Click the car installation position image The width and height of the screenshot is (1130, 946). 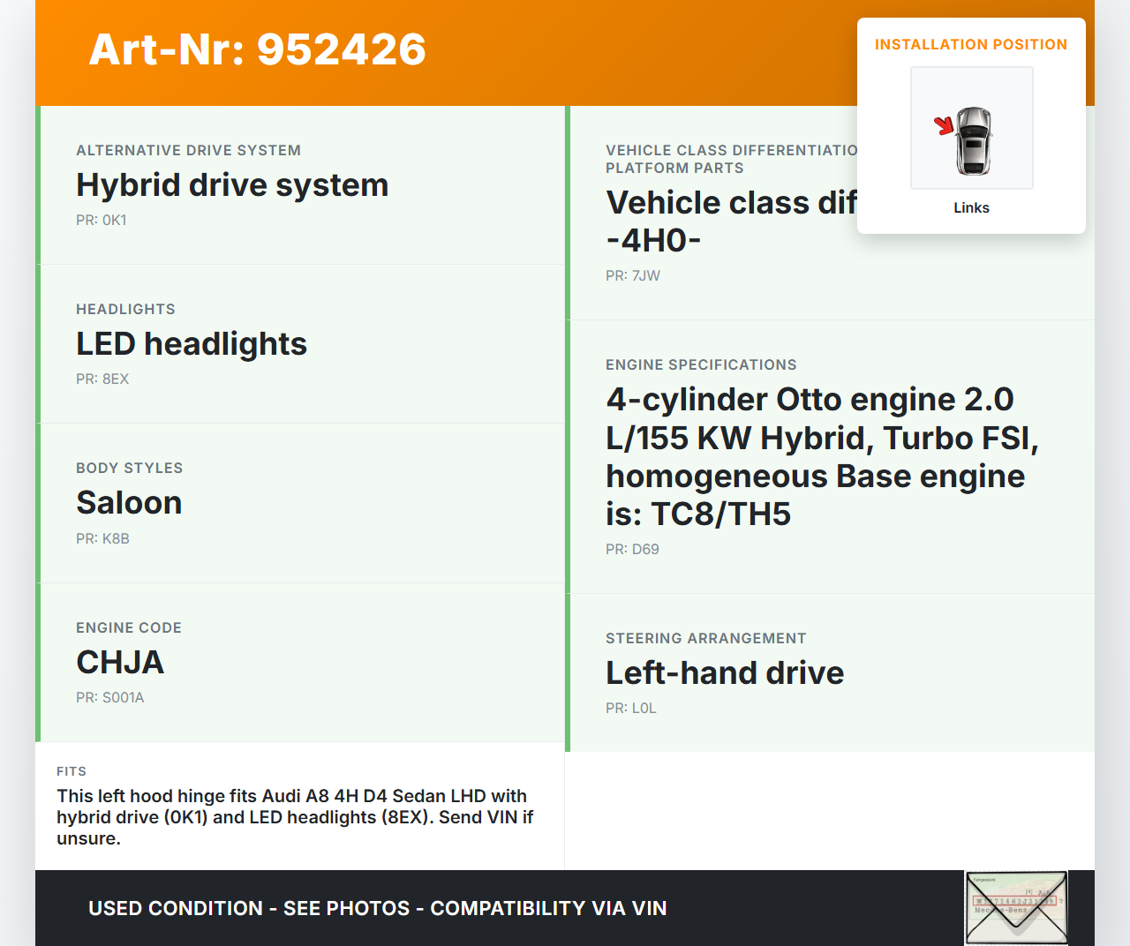coord(972,129)
